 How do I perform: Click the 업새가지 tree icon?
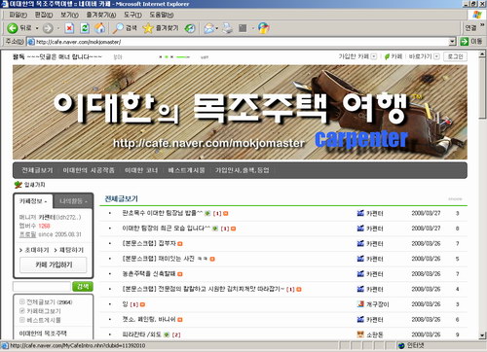point(18,185)
